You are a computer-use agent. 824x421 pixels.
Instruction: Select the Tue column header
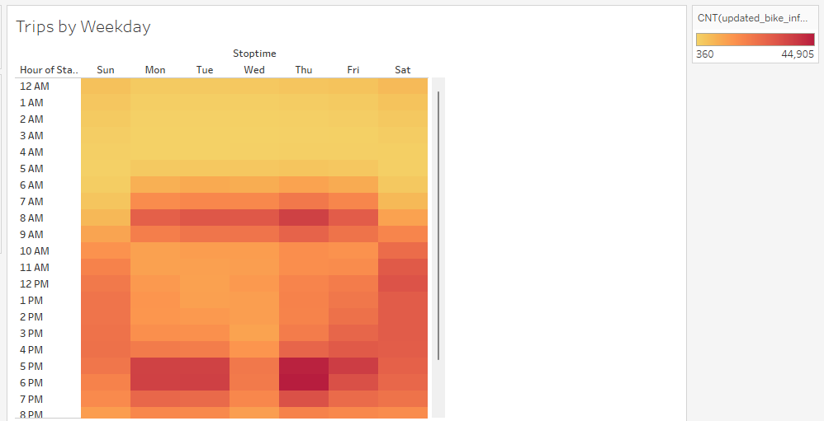point(205,70)
